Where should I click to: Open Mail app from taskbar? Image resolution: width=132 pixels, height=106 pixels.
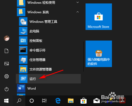pyautogui.click(x=97, y=101)
